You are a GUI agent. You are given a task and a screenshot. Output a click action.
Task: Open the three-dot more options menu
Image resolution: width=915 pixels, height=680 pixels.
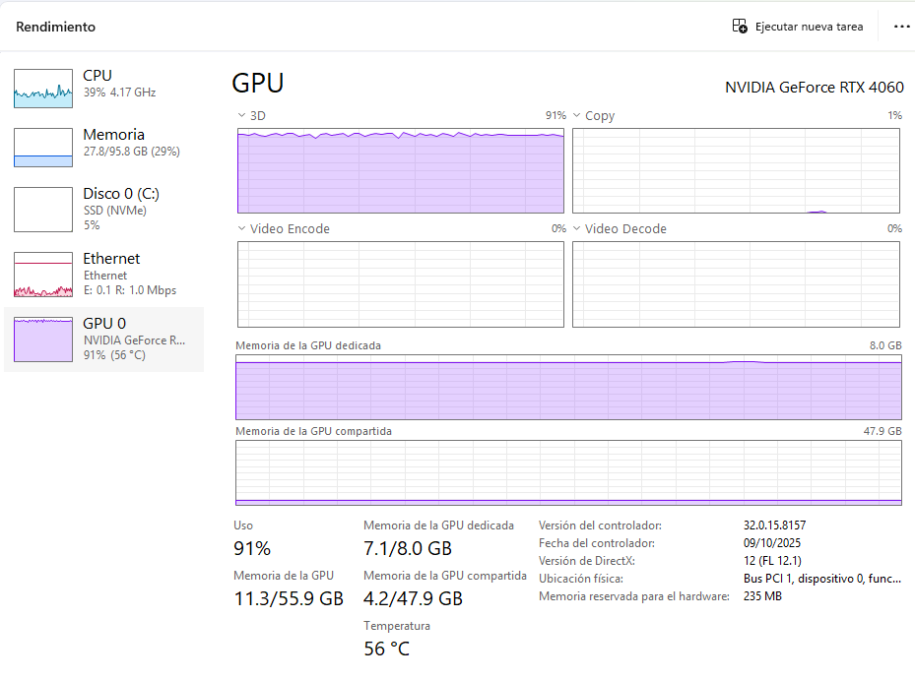(901, 27)
